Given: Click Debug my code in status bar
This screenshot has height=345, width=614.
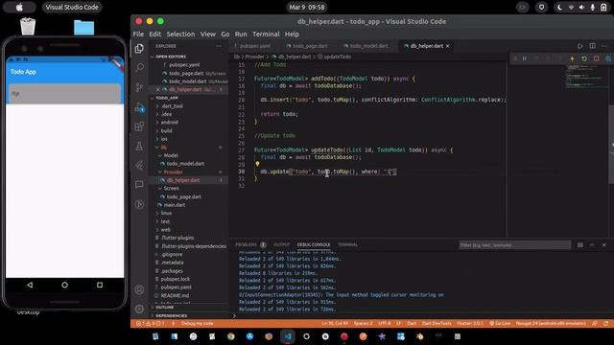Looking at the screenshot, I should 198,324.
